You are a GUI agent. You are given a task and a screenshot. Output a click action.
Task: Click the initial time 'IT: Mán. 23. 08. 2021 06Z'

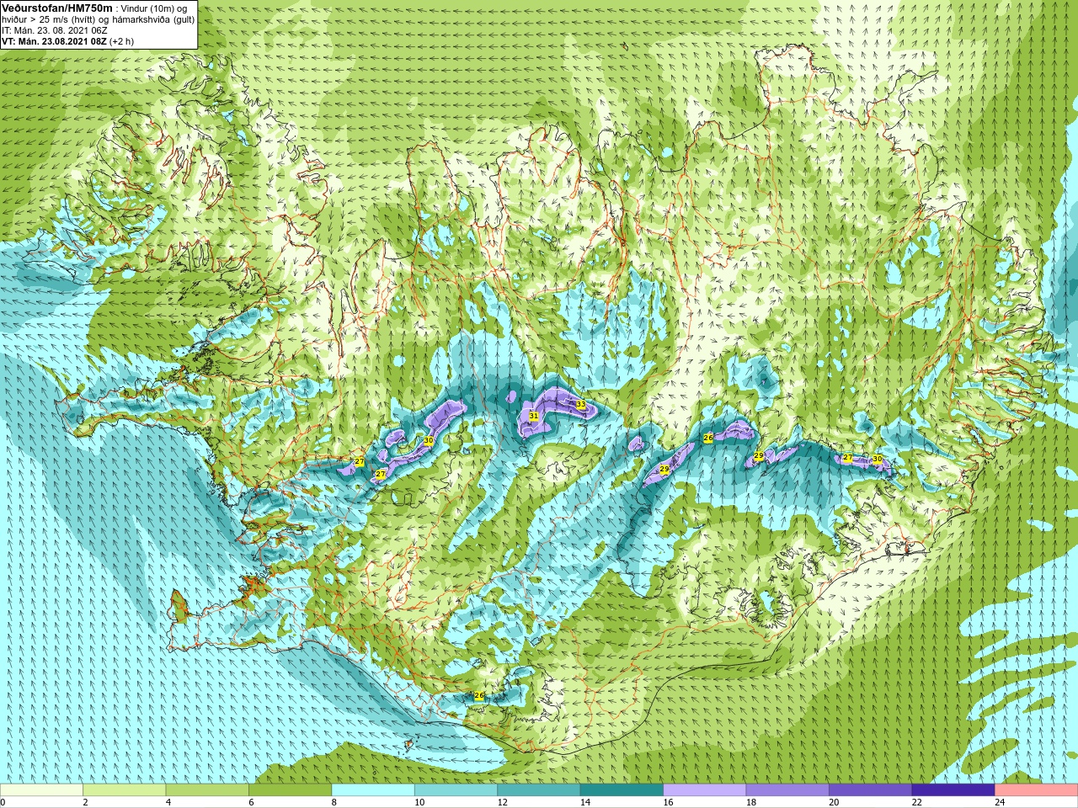(x=54, y=30)
